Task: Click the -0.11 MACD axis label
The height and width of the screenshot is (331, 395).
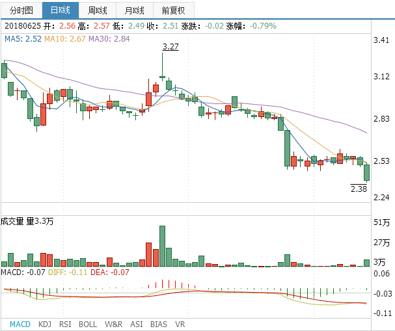Action: pyautogui.click(x=383, y=313)
